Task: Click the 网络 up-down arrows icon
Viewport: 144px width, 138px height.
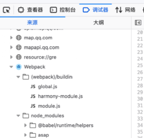Action: click(119, 10)
